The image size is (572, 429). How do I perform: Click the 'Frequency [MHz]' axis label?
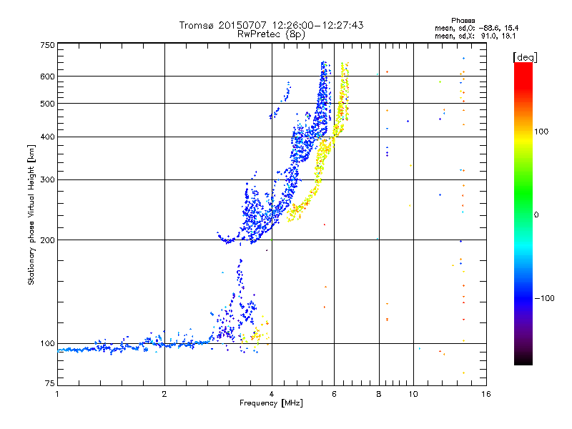pos(271,403)
